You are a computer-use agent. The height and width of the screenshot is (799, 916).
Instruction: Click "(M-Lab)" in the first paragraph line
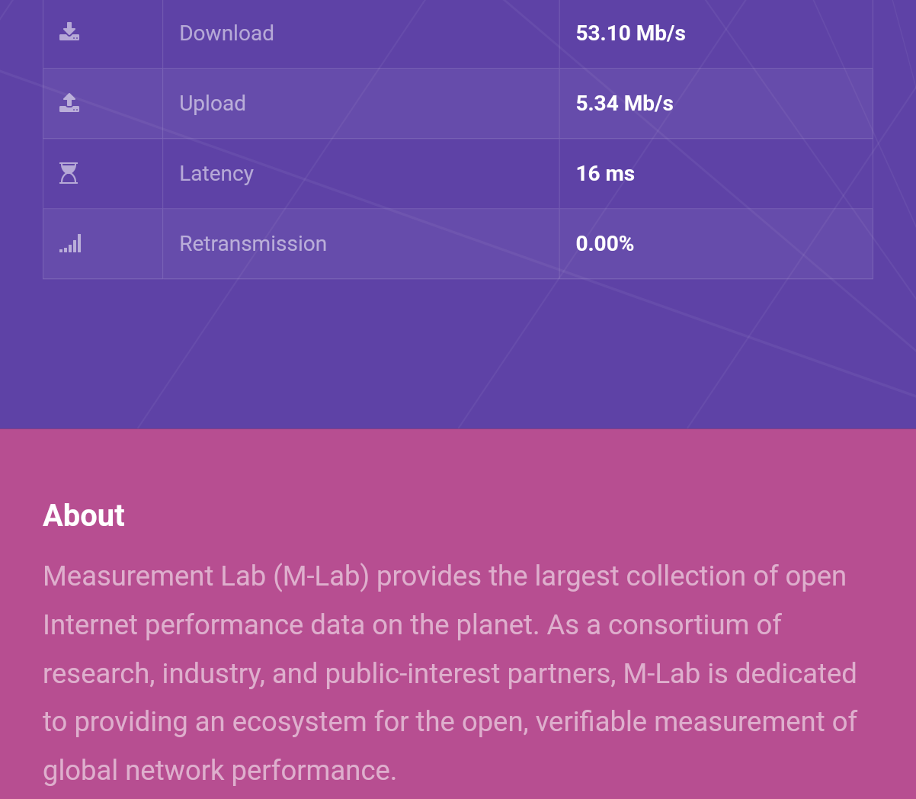tap(321, 576)
